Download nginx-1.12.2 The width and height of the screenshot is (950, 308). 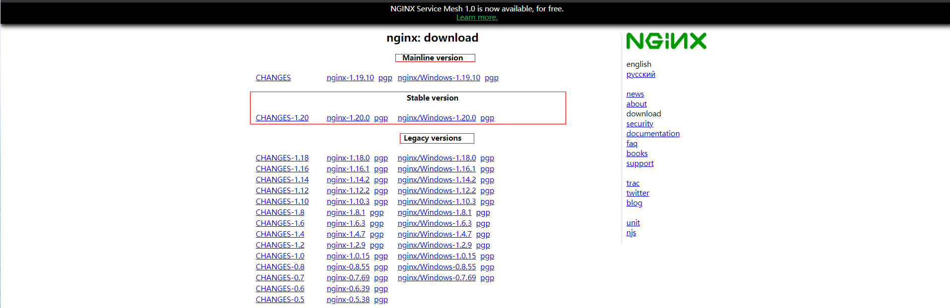point(348,191)
